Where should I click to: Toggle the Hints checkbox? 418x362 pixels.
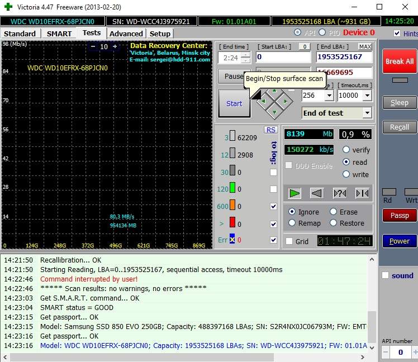tap(397, 33)
